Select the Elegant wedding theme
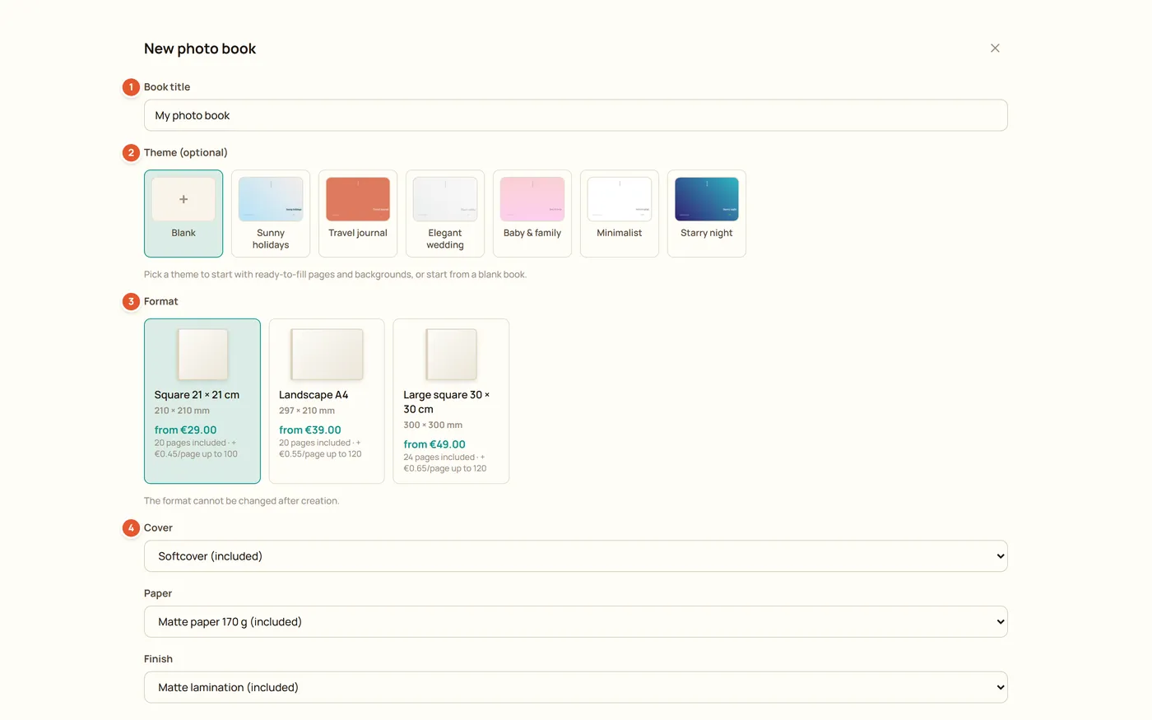 pos(445,214)
